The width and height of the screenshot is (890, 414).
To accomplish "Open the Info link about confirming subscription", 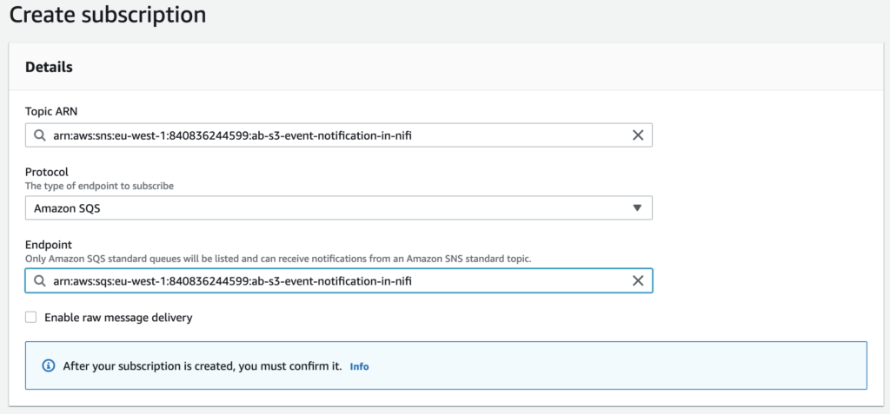I will click(x=359, y=366).
